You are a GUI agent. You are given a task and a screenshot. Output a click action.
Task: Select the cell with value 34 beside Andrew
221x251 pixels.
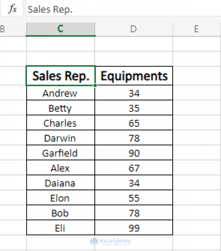(x=133, y=93)
